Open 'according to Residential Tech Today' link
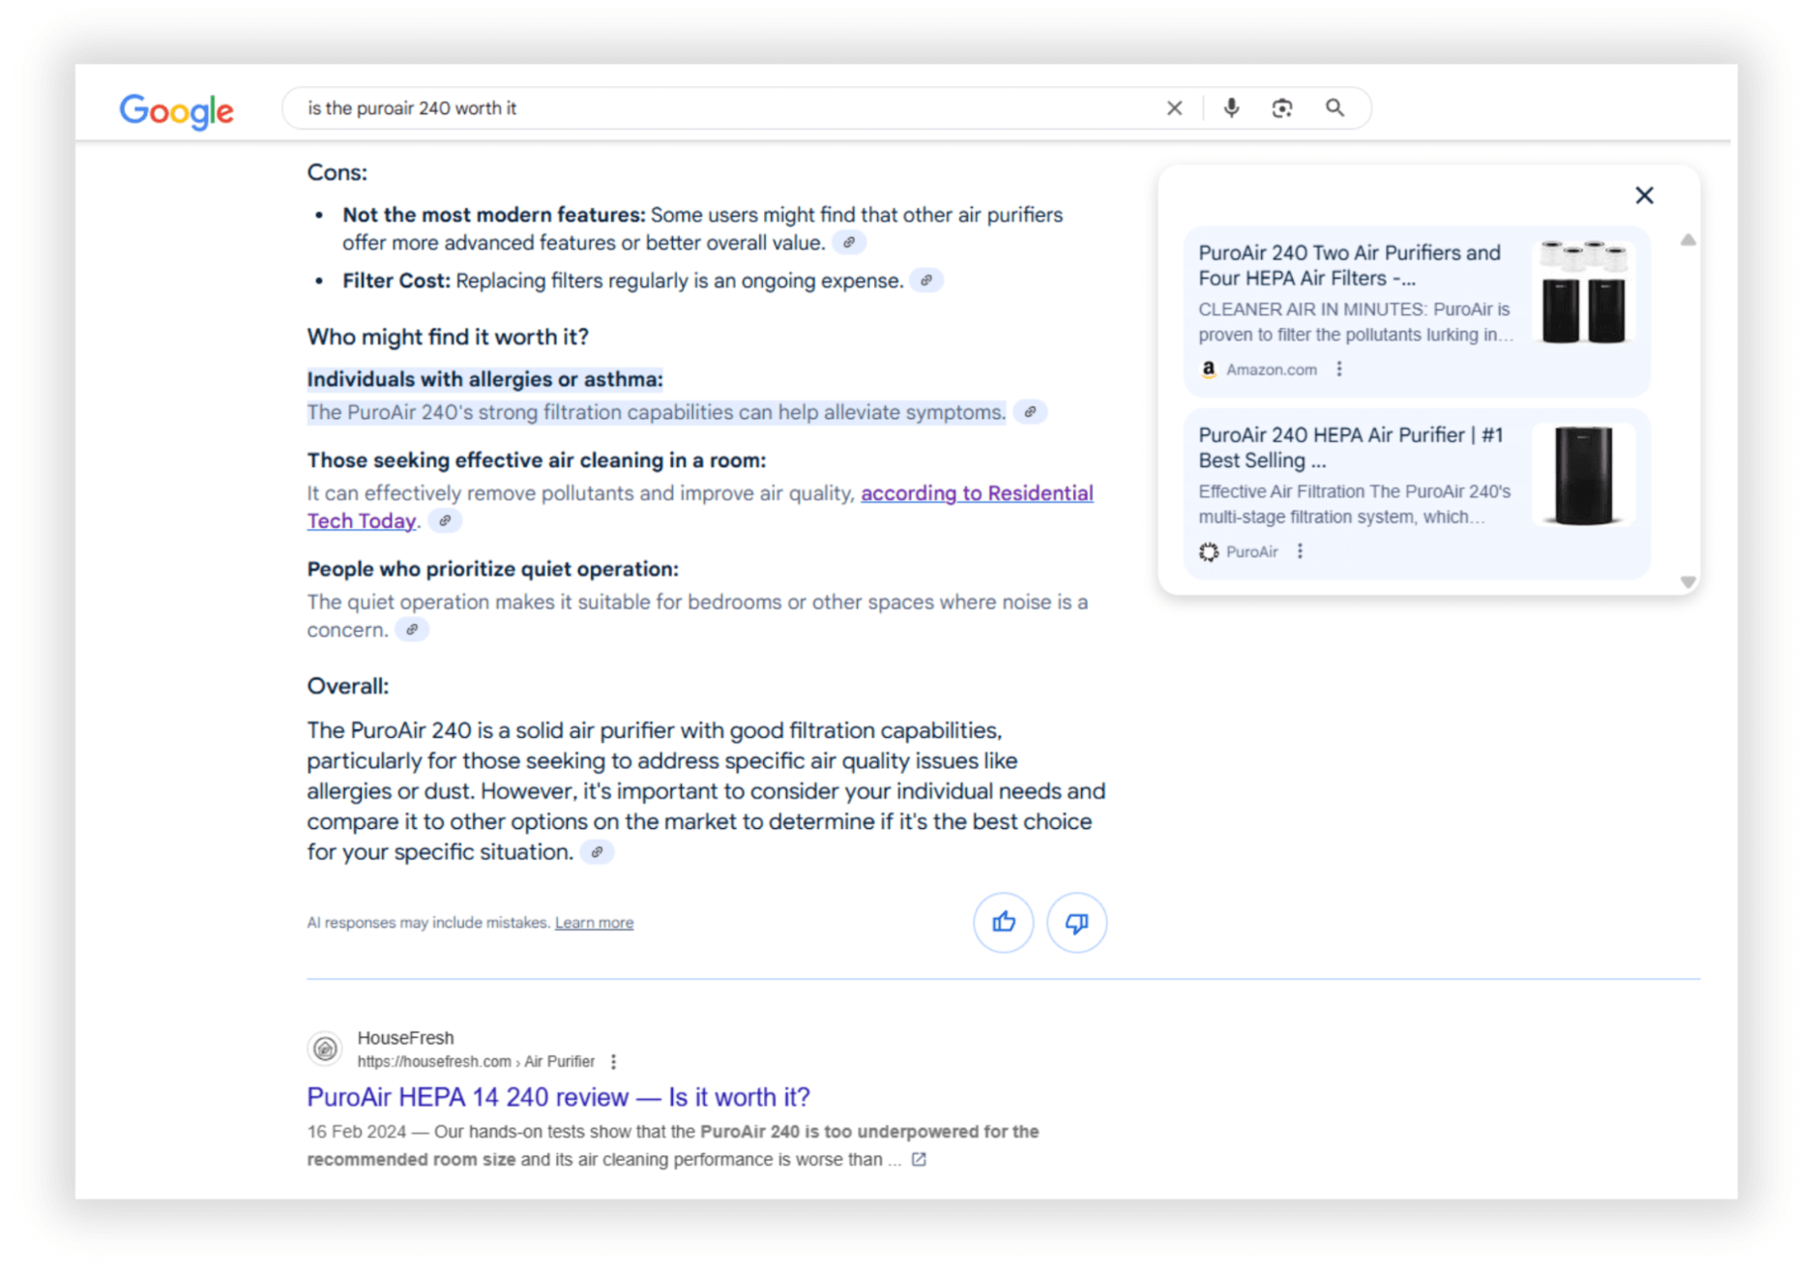Viewport: 1817px width, 1272px height. tap(976, 493)
